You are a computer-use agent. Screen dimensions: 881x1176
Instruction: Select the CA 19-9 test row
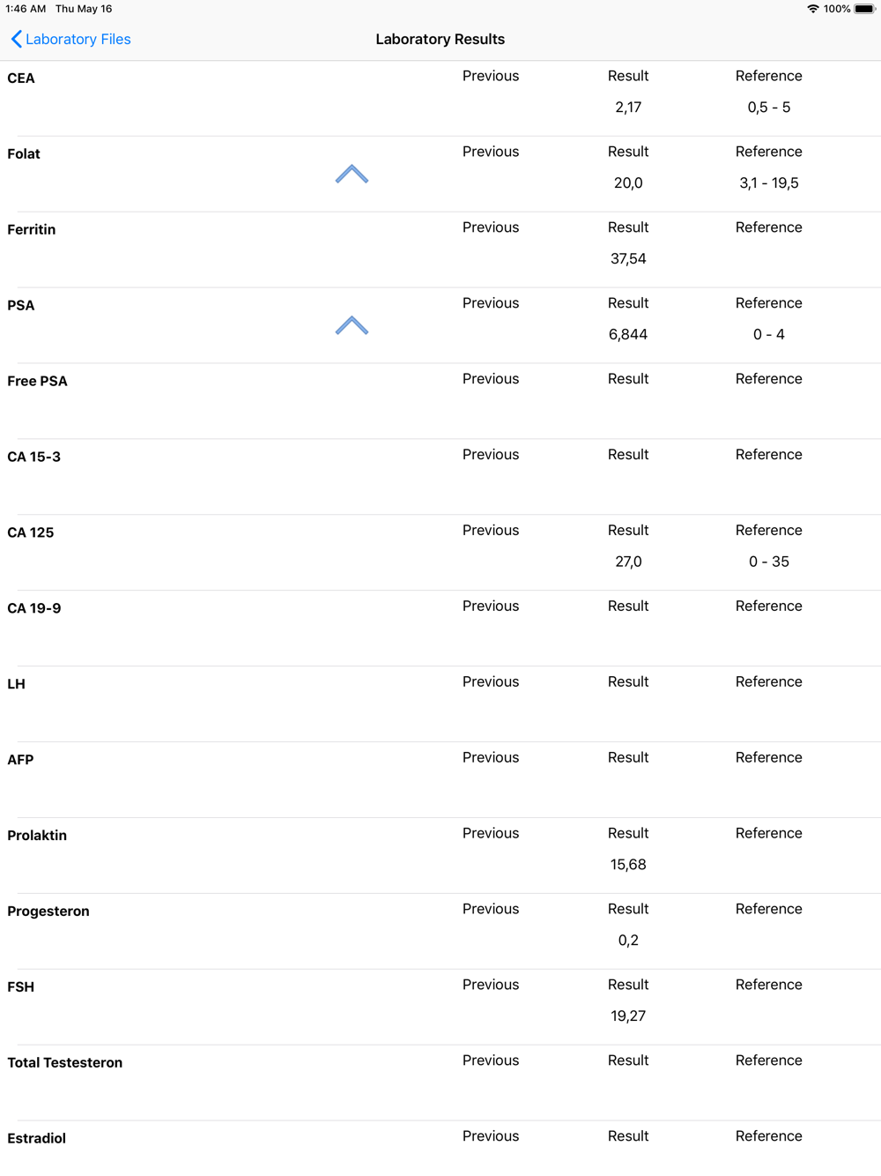(440, 629)
